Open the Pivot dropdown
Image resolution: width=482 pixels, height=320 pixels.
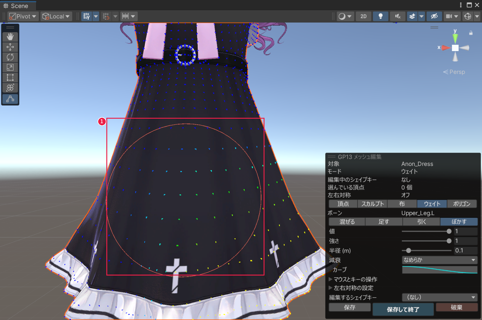pyautogui.click(x=23, y=16)
